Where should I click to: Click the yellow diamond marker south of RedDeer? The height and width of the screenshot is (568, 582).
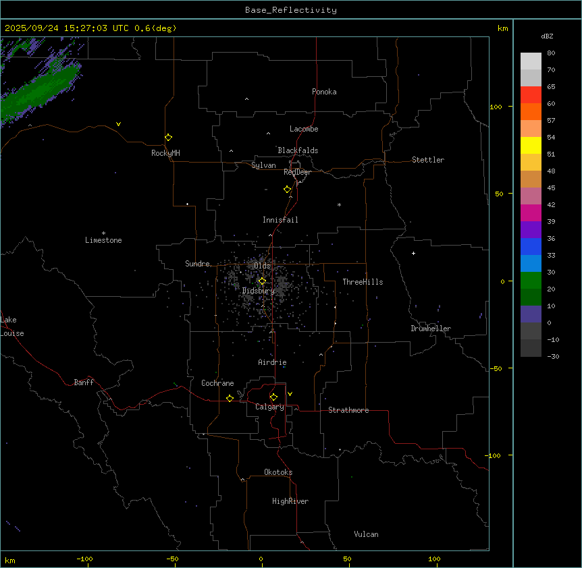pos(288,190)
